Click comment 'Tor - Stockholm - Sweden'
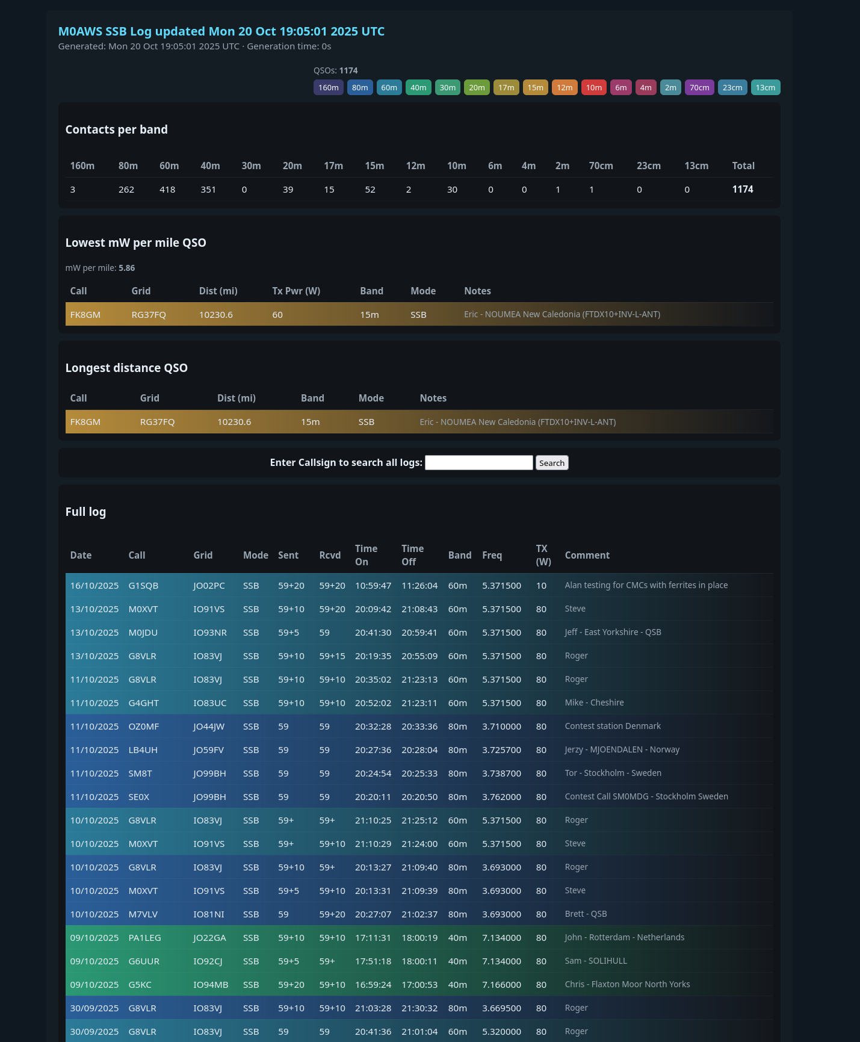The height and width of the screenshot is (1042, 860). click(613, 773)
